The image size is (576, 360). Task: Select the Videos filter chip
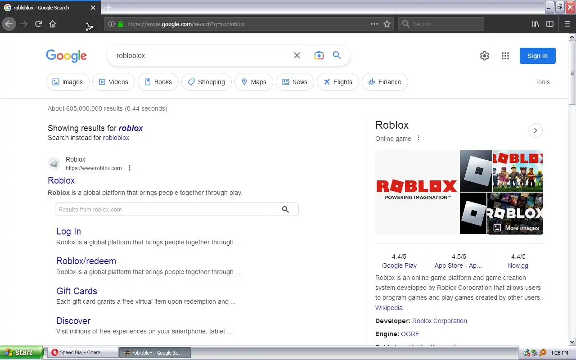113,82
